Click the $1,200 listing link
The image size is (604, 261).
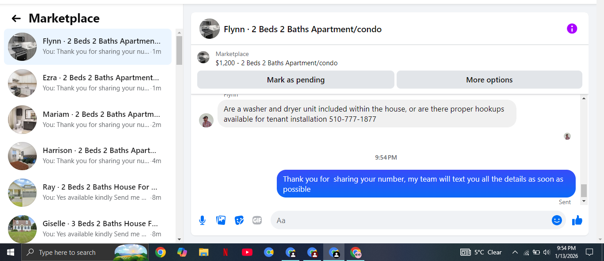pyautogui.click(x=277, y=63)
